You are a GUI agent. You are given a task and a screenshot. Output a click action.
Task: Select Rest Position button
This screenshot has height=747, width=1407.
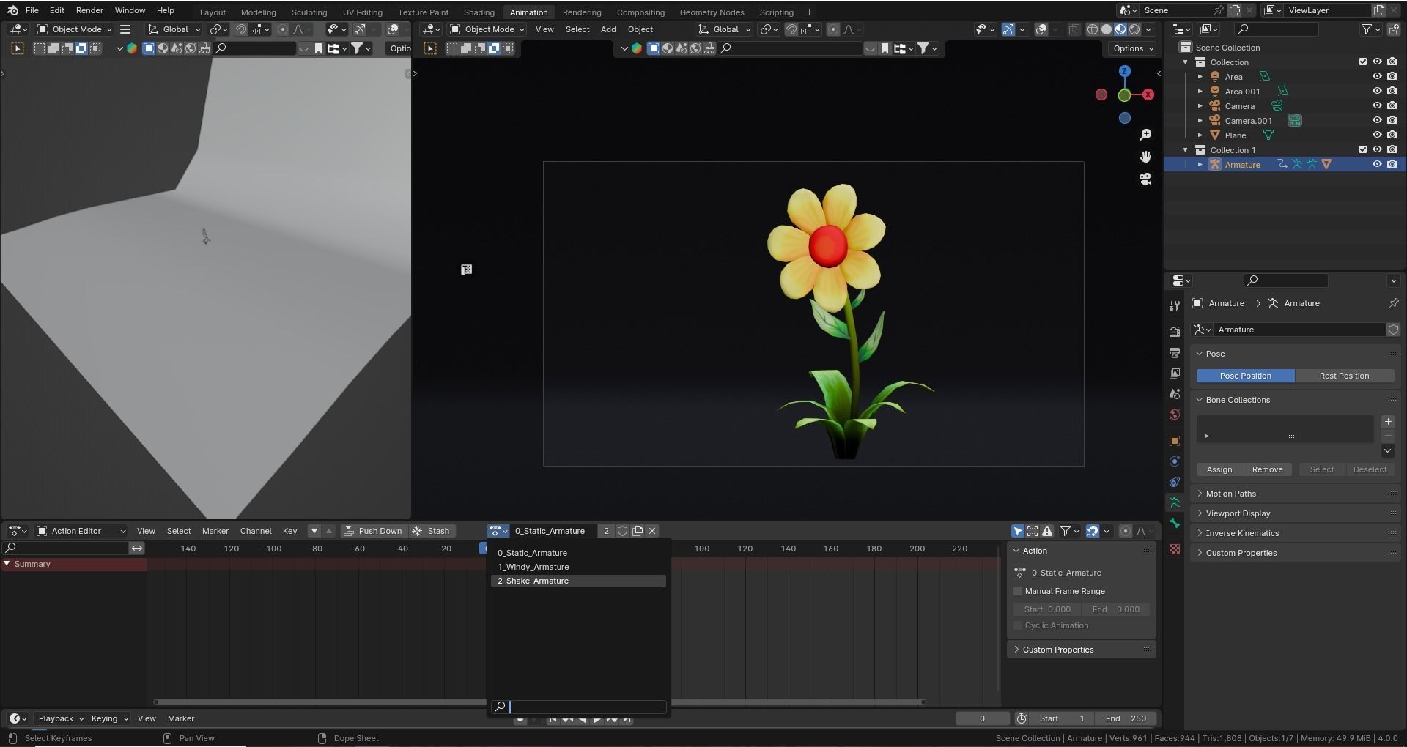[x=1344, y=376]
